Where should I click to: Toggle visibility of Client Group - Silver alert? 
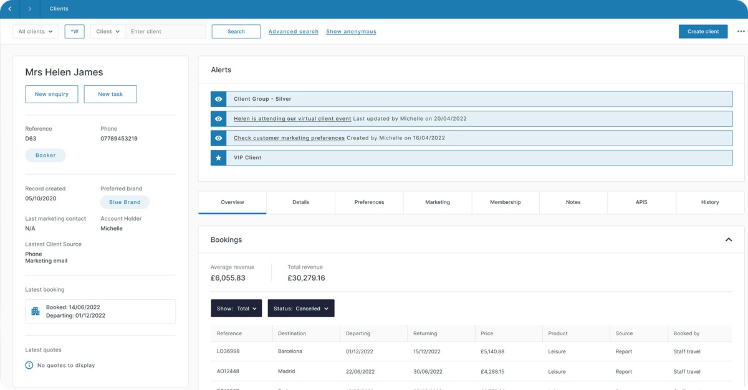[x=218, y=98]
